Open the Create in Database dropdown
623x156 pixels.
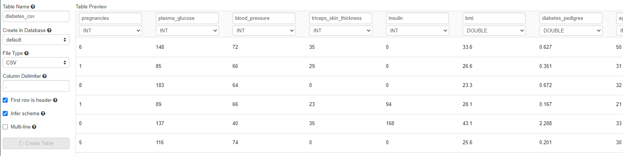[x=36, y=40]
